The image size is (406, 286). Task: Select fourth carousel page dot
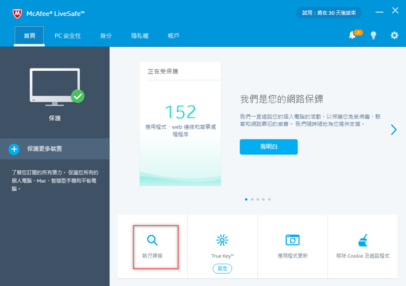click(263, 199)
